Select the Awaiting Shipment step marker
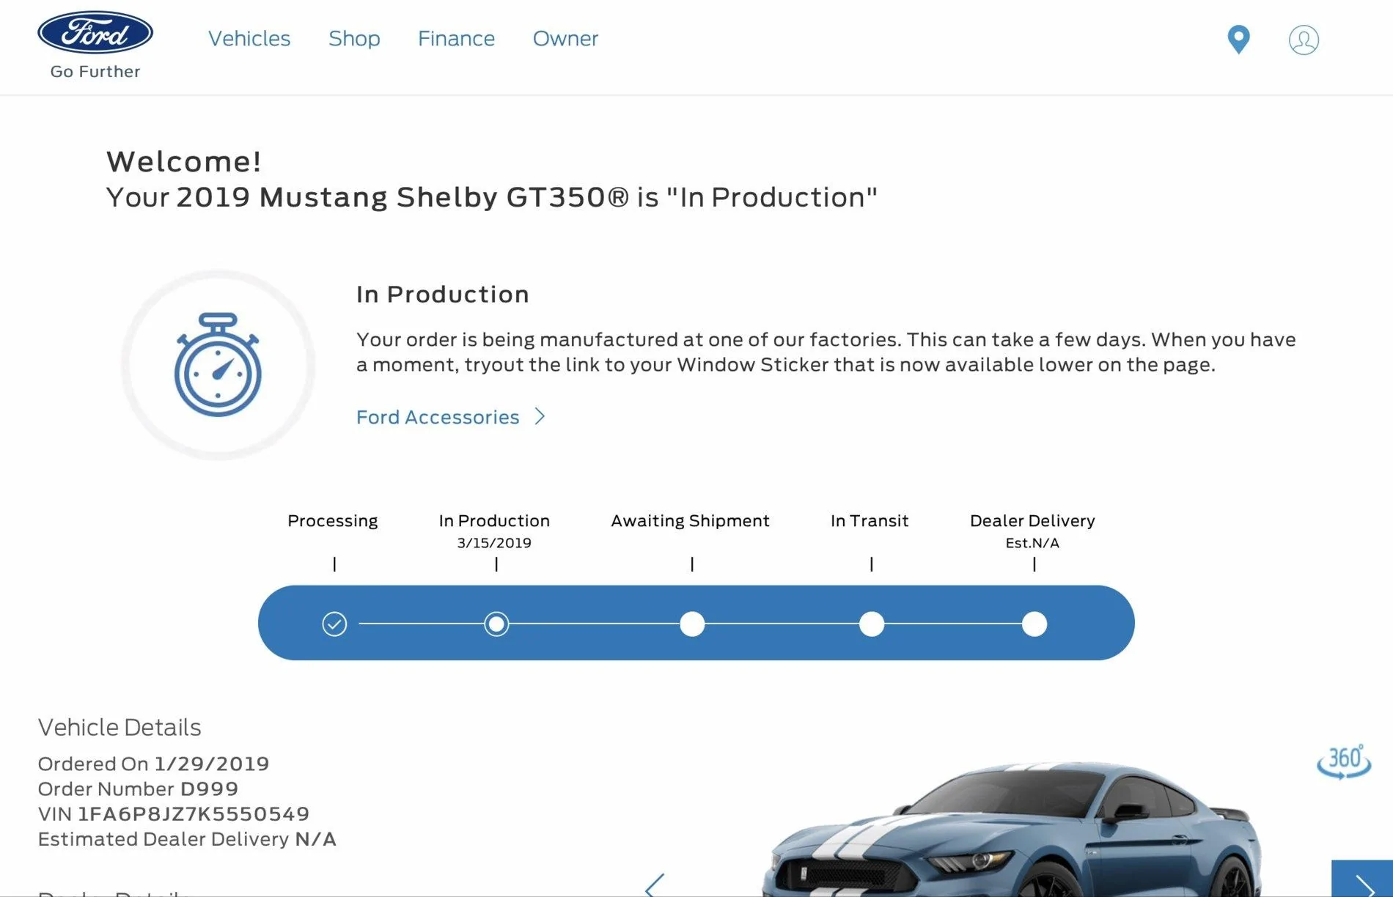 tap(692, 624)
